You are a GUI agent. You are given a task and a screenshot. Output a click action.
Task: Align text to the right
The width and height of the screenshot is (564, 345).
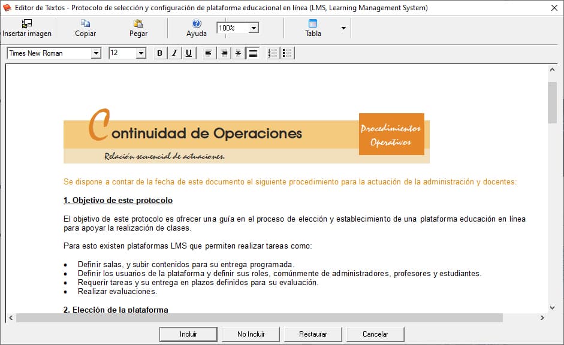click(x=224, y=53)
